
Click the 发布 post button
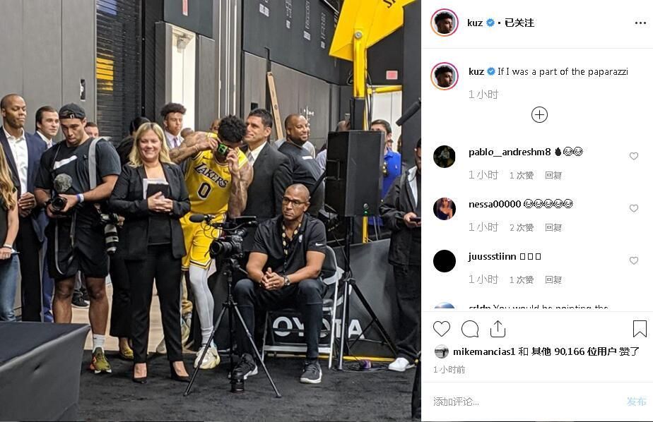(636, 402)
